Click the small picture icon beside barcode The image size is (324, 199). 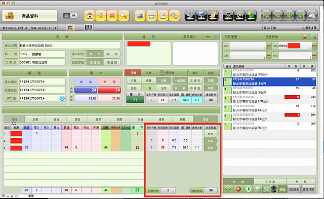[x=70, y=27]
